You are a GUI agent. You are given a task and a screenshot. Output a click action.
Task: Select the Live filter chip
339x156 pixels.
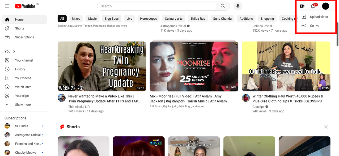(129, 19)
